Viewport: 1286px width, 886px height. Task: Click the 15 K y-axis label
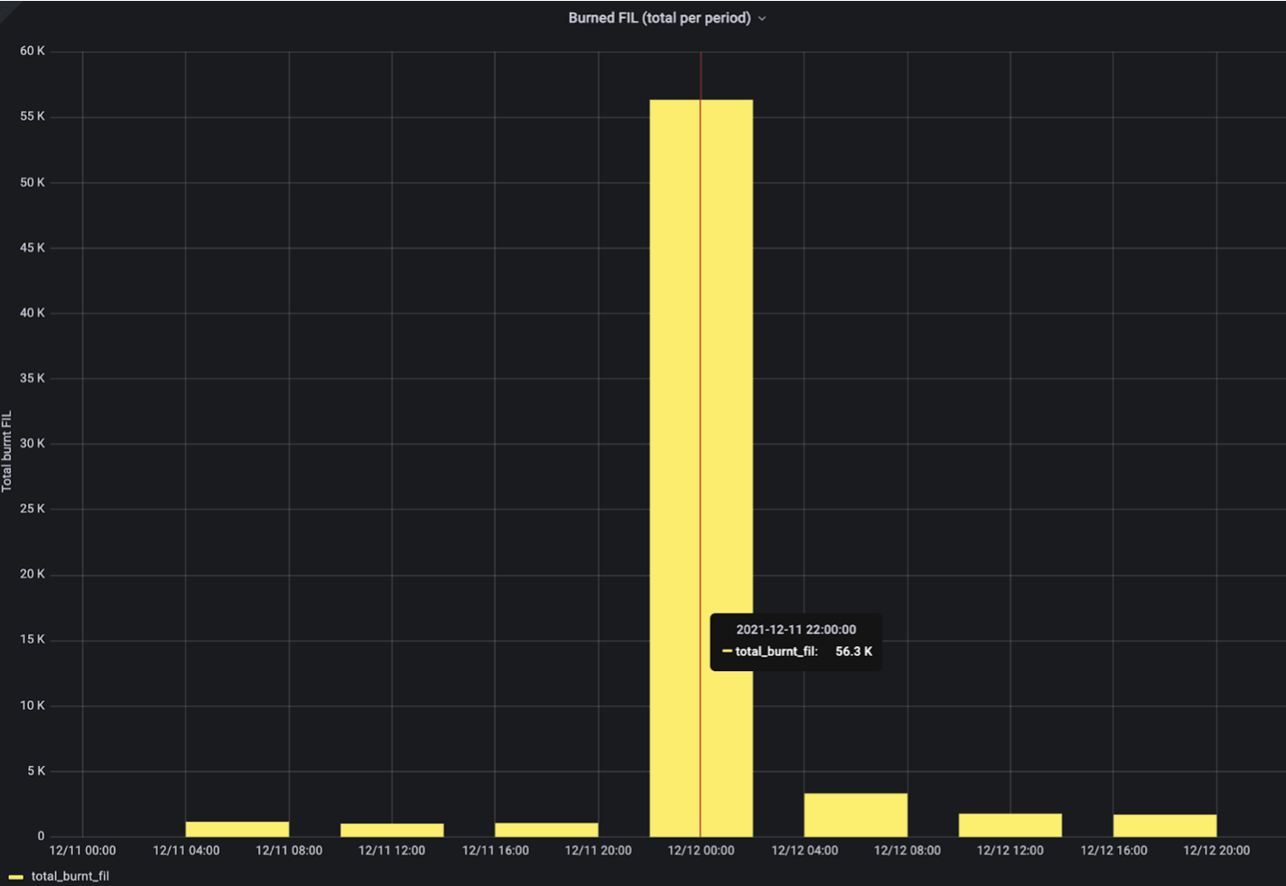click(33, 640)
